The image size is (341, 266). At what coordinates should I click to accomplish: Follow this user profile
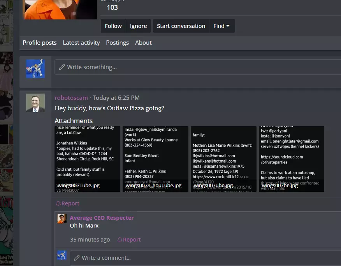pyautogui.click(x=113, y=26)
